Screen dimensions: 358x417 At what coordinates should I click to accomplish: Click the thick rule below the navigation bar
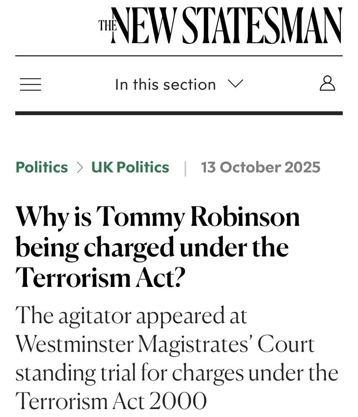[x=179, y=113]
